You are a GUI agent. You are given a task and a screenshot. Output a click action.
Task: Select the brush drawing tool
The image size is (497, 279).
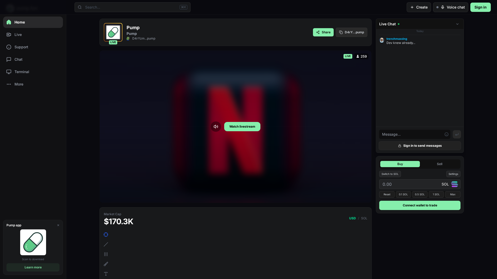pos(106,264)
